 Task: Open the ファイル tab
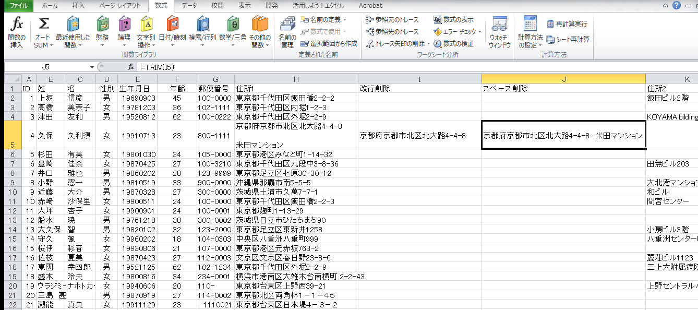tap(16, 6)
